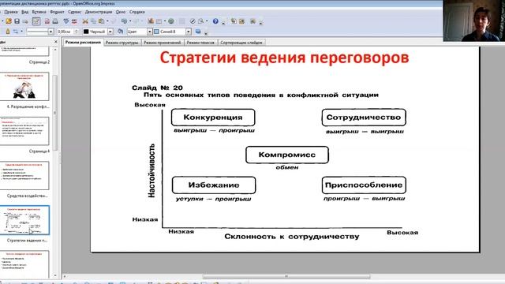Click the line width 0,00см field
Image resolution: width=505 pixels, height=284 pixels.
click(x=65, y=32)
